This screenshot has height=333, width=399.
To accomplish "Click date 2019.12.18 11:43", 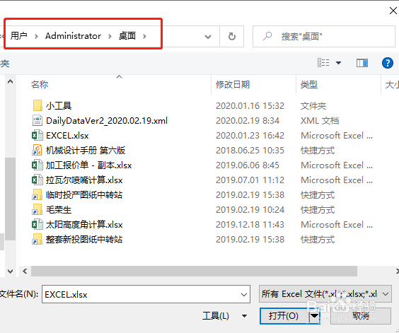I will point(250,225).
